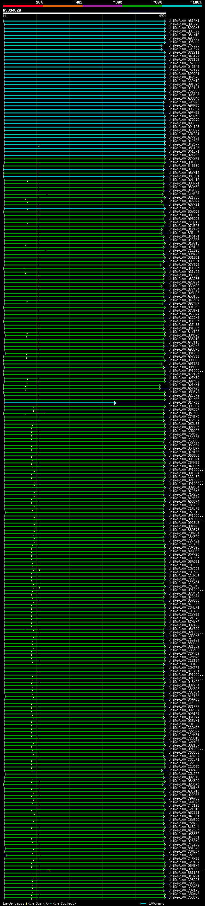Select the cyan ~100% identity color band
The image size is (205, 906).
pyautogui.click(x=182, y=6)
